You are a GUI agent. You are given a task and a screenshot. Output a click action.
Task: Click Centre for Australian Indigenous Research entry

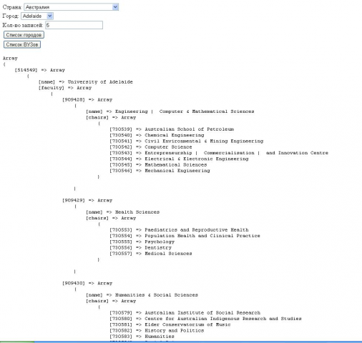coord(205,319)
